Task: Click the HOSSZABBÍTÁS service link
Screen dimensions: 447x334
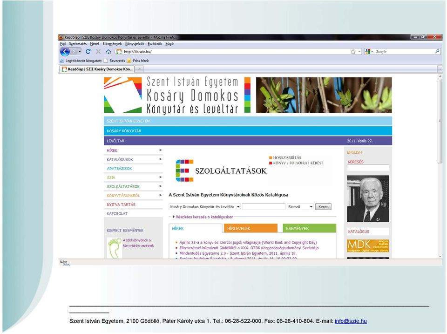Action: coord(287,157)
